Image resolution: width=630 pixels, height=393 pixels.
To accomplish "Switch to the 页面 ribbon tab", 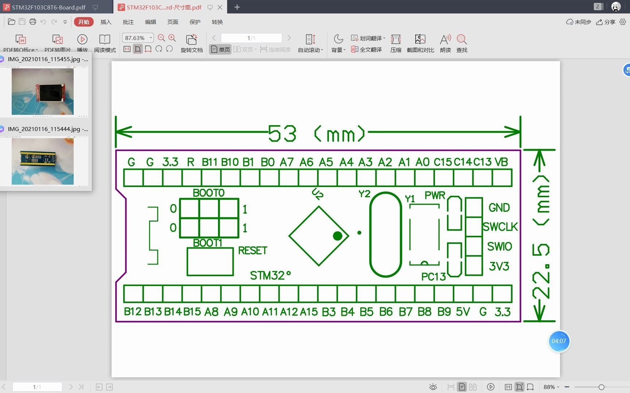I will [x=172, y=22].
